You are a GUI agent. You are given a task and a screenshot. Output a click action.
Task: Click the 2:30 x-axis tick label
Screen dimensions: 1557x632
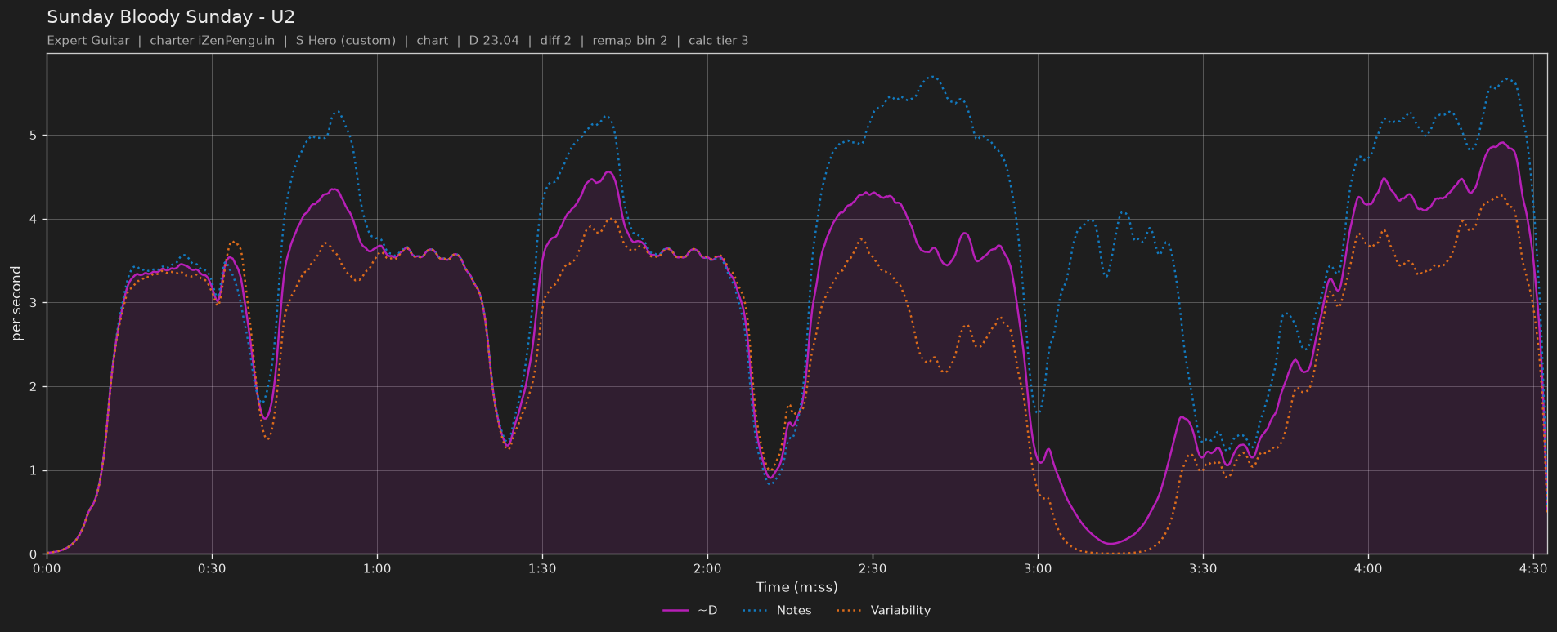pyautogui.click(x=873, y=568)
